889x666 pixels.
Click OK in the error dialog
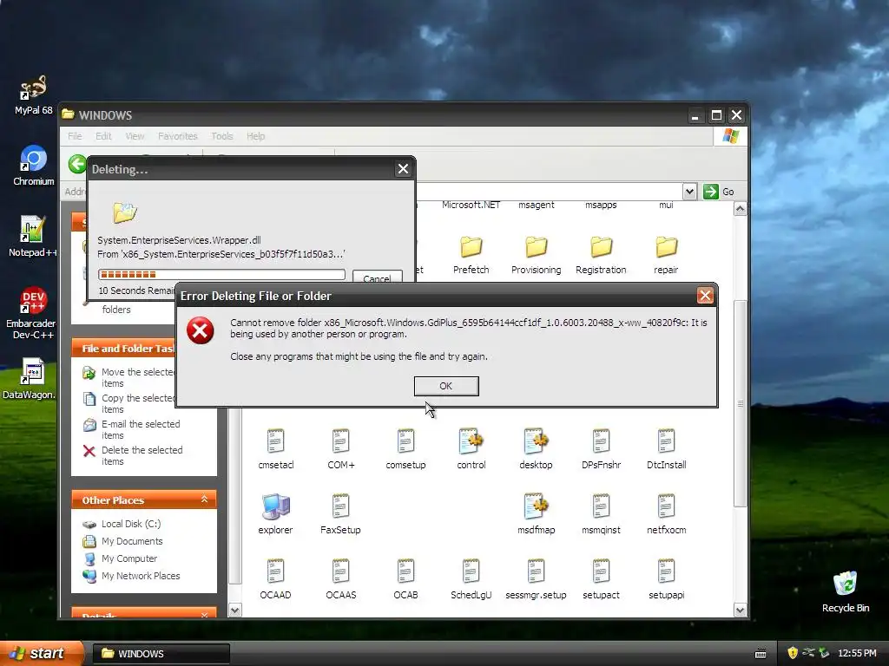[x=446, y=386]
